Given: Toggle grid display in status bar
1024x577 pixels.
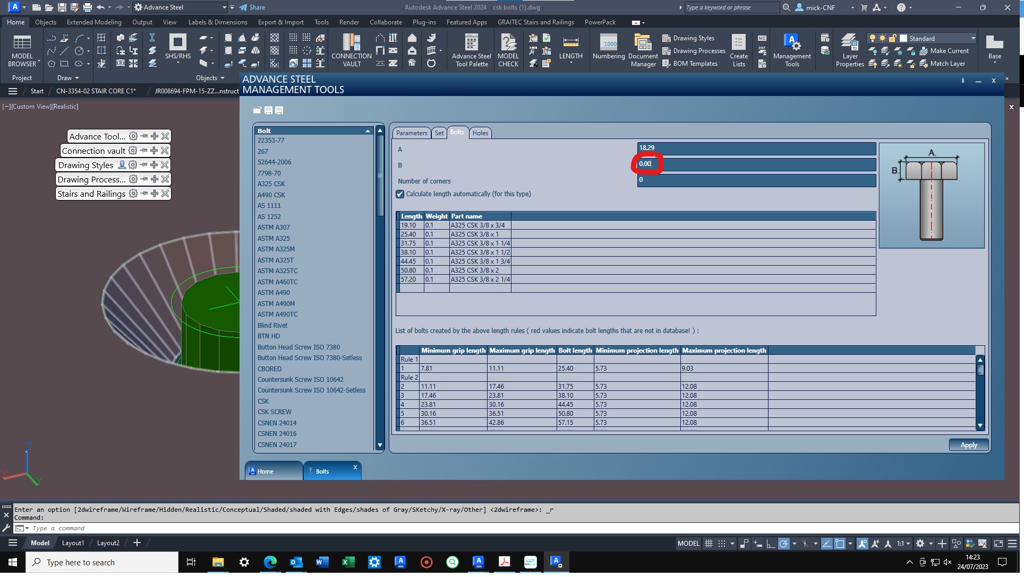Looking at the screenshot, I should point(709,543).
